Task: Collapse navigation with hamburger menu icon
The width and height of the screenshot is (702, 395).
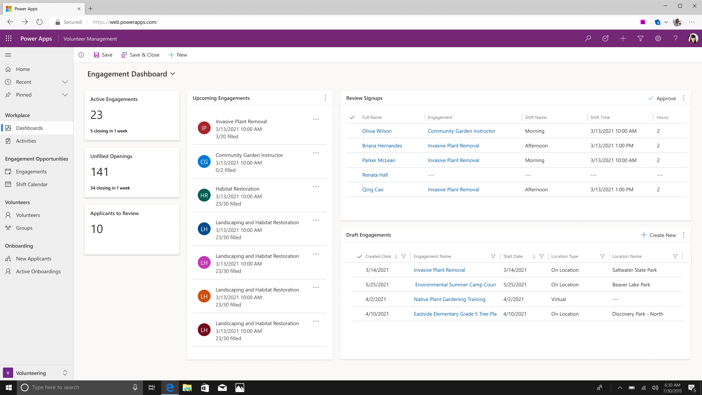Action: point(8,55)
